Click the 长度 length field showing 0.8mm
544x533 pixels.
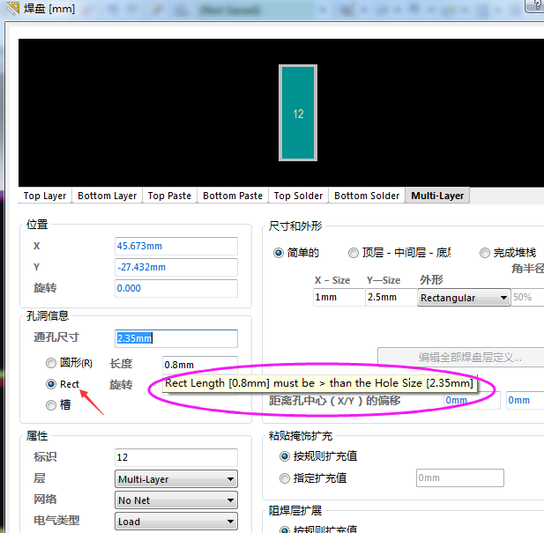(199, 365)
